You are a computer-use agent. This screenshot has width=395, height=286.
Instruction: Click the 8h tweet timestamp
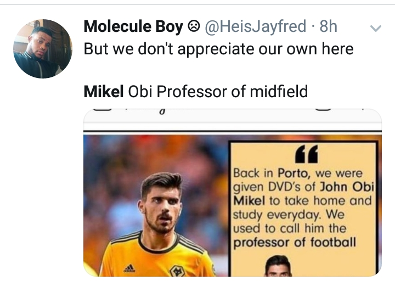tap(328, 26)
